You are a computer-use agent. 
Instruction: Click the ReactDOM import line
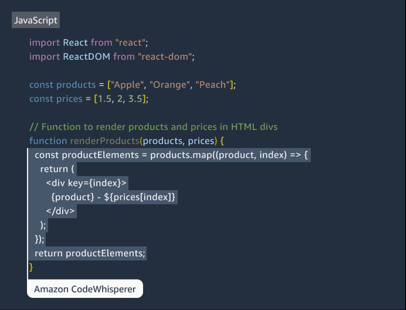(112, 56)
